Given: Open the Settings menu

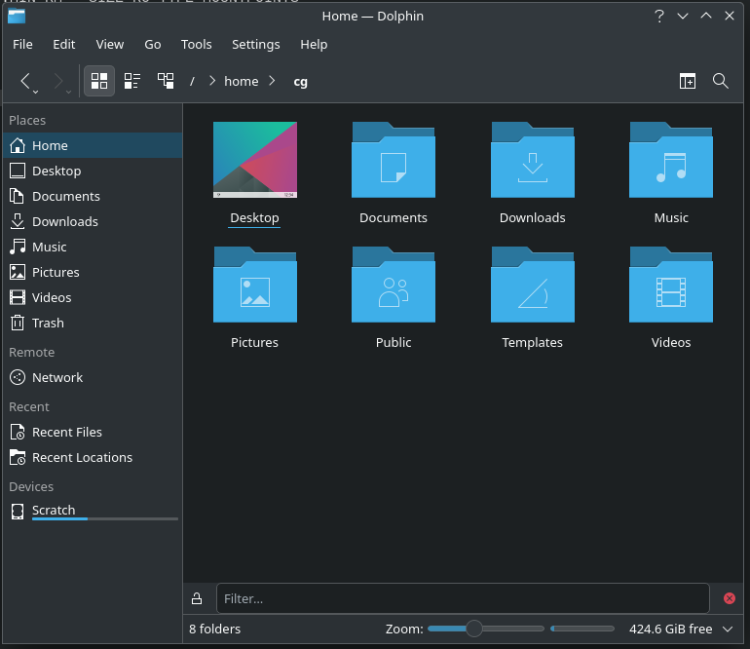Looking at the screenshot, I should coord(255,44).
